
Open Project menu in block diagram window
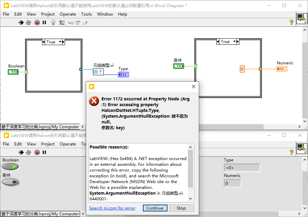[48, 14]
